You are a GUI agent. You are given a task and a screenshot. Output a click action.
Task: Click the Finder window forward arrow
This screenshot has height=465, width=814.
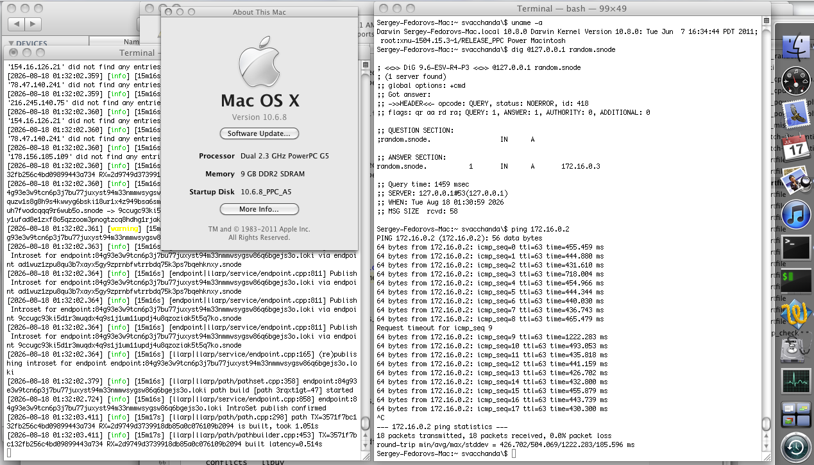[33, 24]
